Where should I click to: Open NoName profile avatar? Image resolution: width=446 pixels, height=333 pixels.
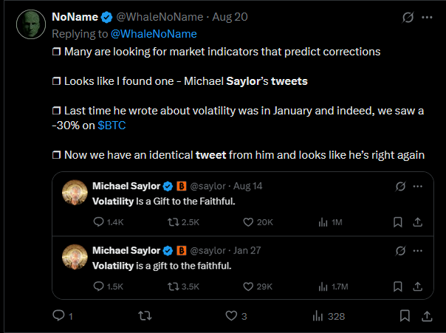click(x=31, y=24)
